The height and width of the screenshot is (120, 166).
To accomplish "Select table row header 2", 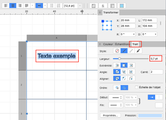I will [x=22, y=85].
